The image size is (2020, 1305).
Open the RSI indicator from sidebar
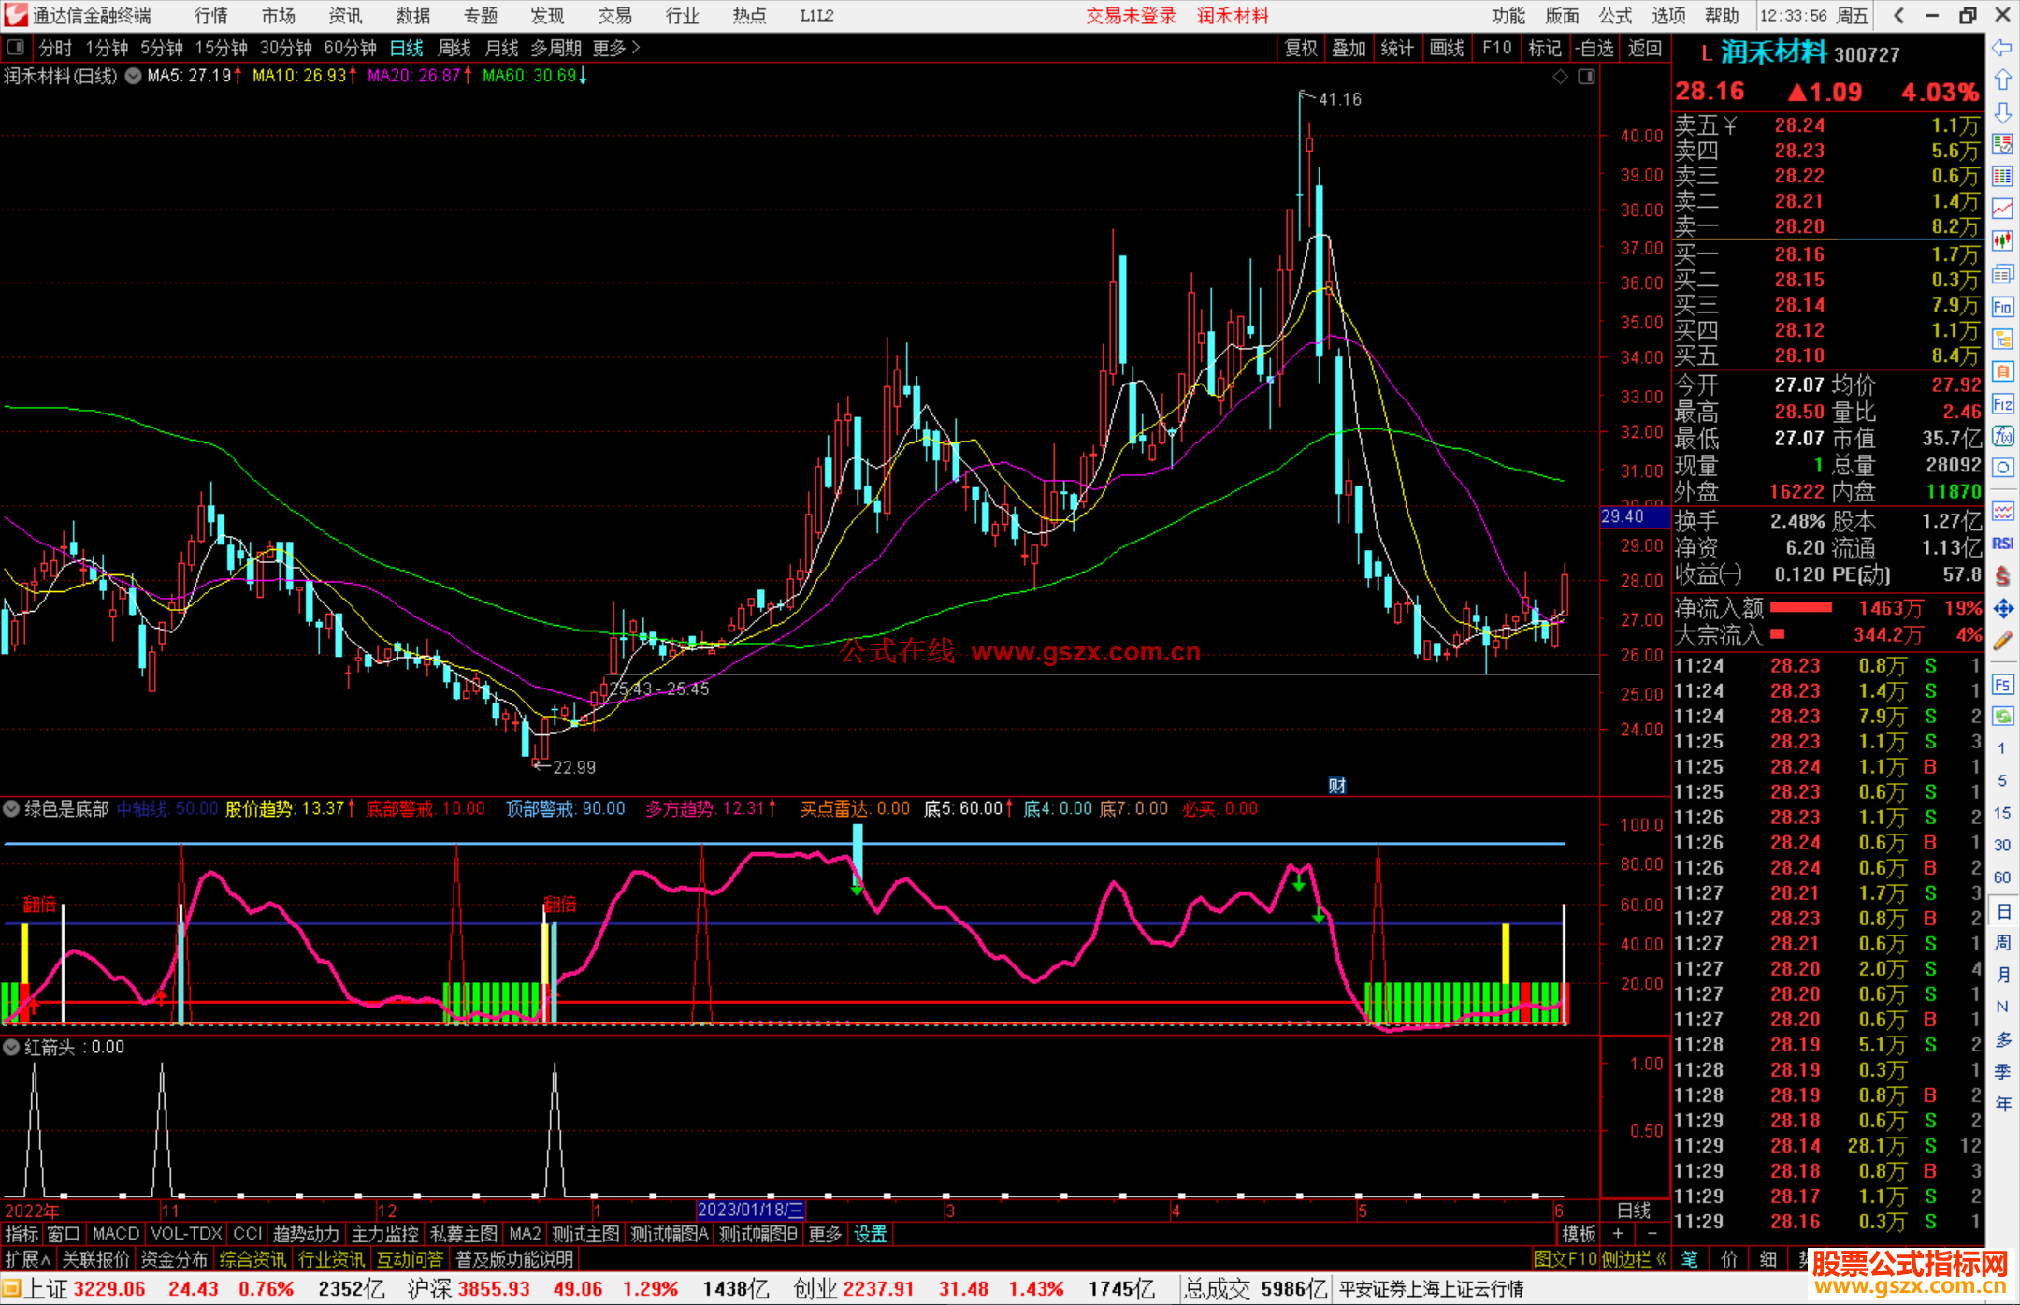pyautogui.click(x=2002, y=544)
